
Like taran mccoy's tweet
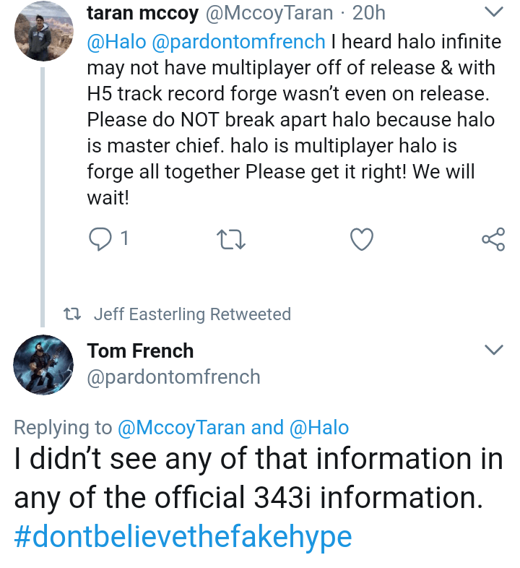click(x=361, y=239)
